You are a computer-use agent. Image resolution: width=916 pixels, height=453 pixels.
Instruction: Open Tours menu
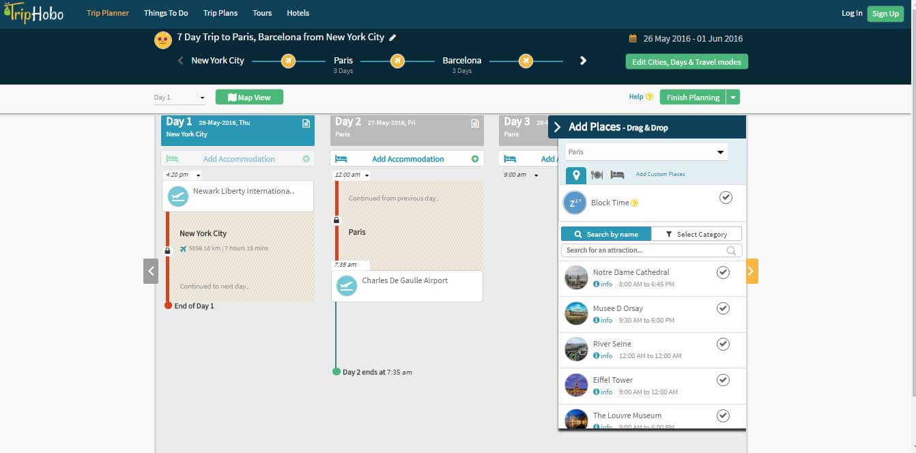click(x=262, y=13)
